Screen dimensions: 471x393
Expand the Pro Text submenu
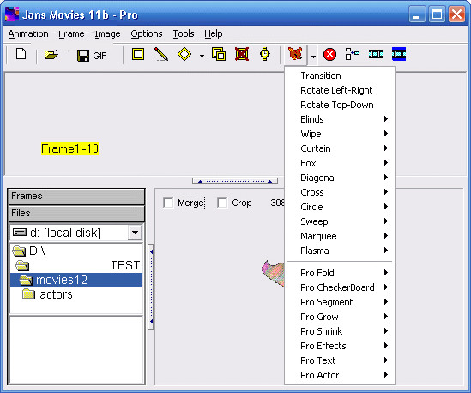pyautogui.click(x=340, y=360)
